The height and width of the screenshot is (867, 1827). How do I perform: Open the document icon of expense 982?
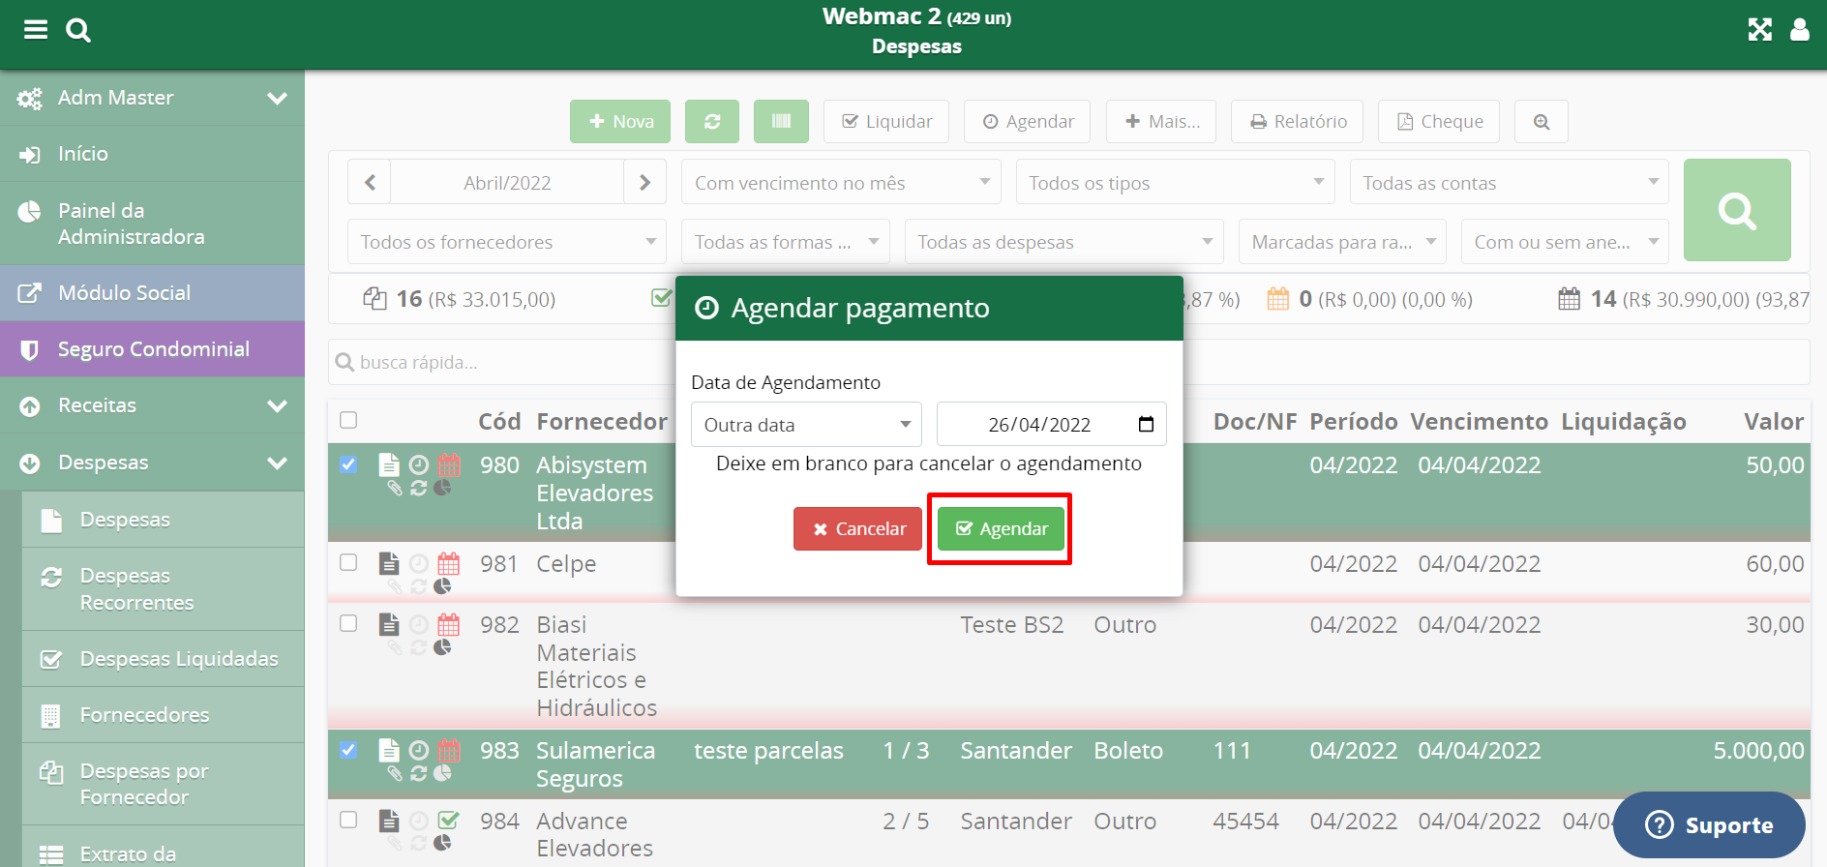click(389, 624)
